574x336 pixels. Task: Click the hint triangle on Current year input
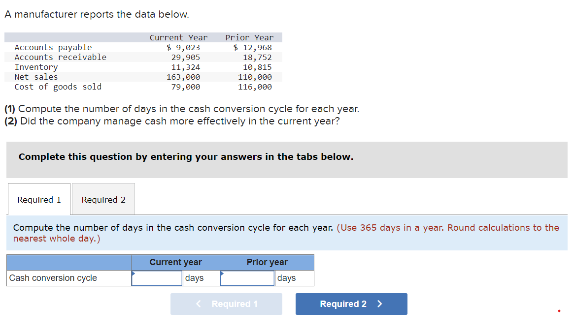tap(133, 273)
